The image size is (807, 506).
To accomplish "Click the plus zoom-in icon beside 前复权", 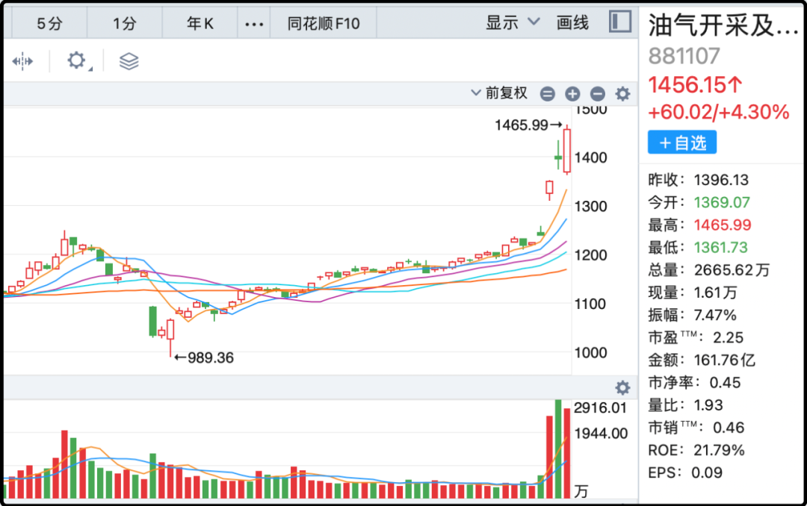I will click(572, 94).
